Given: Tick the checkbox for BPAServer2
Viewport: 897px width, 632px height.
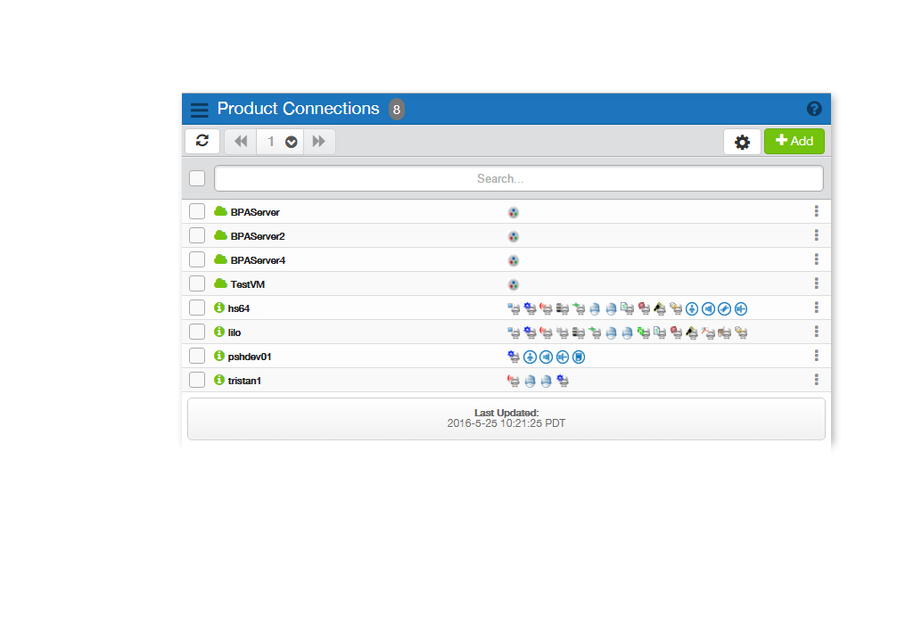Looking at the screenshot, I should coord(197,236).
